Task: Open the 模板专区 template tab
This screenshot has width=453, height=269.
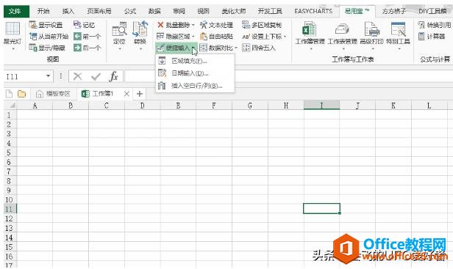Action: tap(53, 94)
